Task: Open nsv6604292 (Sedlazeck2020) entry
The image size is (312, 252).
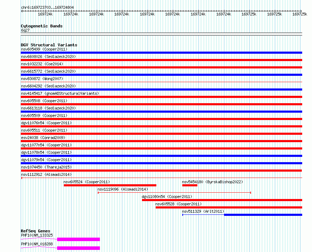Action: pos(48,86)
